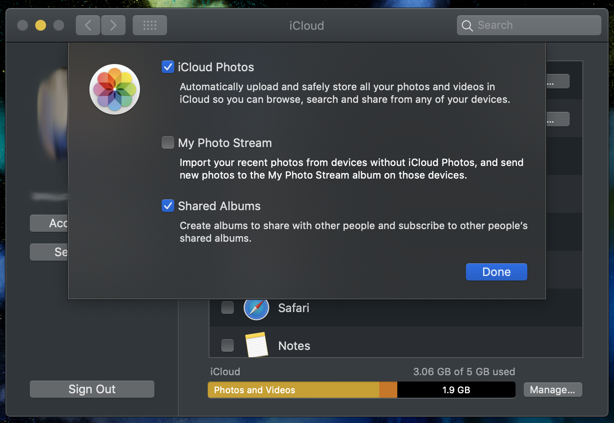Click the Notes row label
The image size is (614, 423).
[294, 346]
